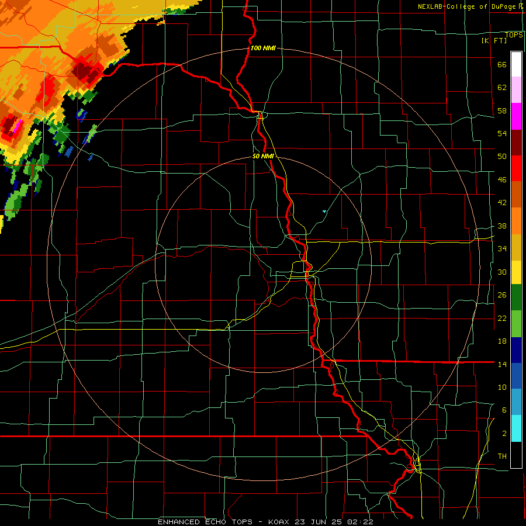
Task: Click the black TH legend swatch
Action: coord(516,455)
